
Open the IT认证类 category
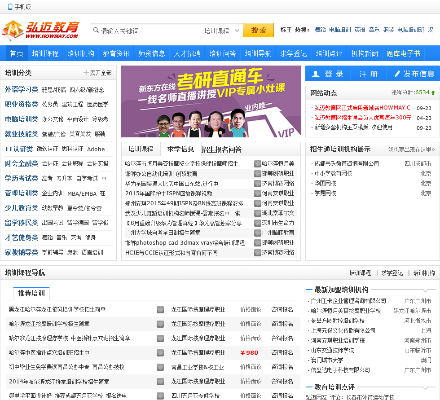(18, 149)
